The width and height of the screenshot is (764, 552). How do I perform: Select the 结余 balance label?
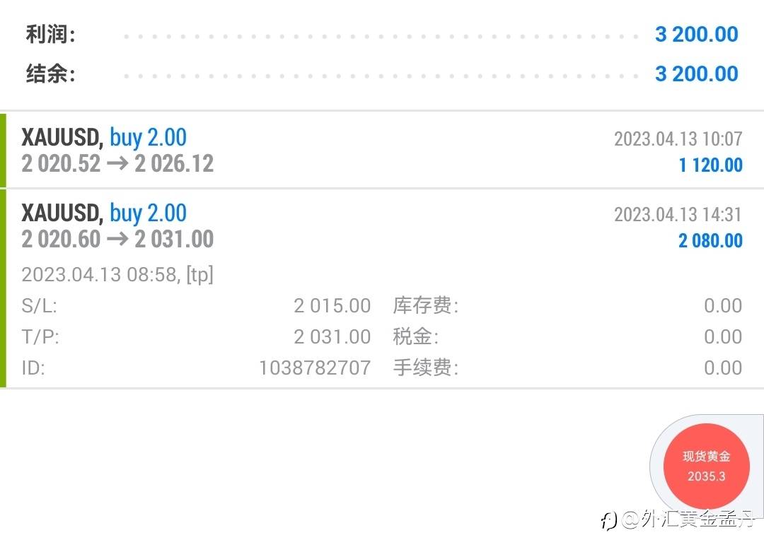(x=50, y=74)
